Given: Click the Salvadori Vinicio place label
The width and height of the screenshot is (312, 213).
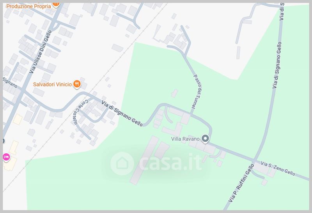Looking at the screenshot, I should [x=52, y=84].
